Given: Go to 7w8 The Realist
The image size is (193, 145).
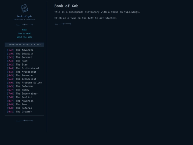Looking at the screenshot, I should 19,97.
